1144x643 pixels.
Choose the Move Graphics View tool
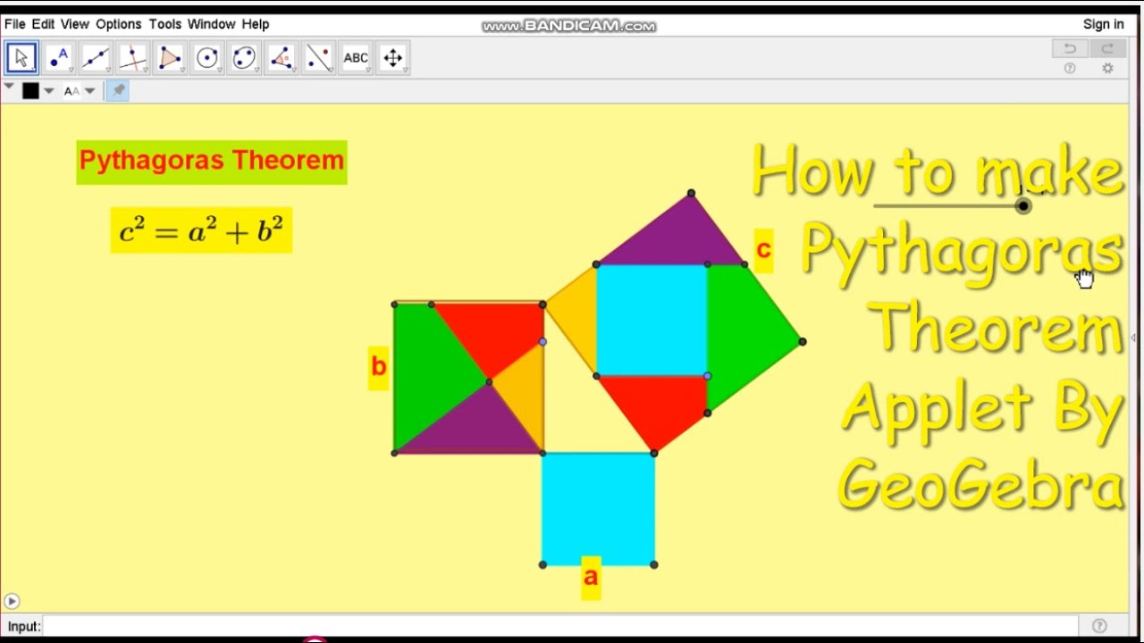393,58
